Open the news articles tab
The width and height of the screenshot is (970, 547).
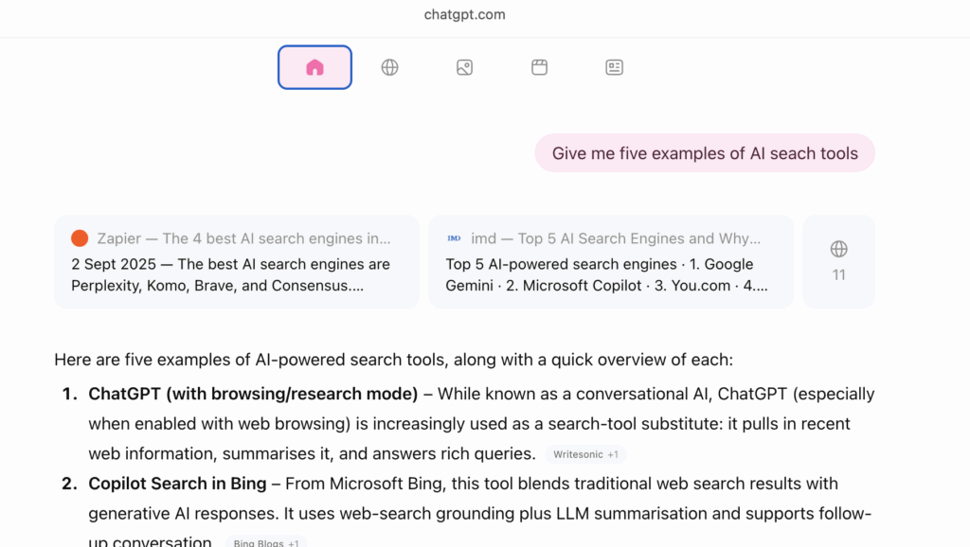[614, 67]
